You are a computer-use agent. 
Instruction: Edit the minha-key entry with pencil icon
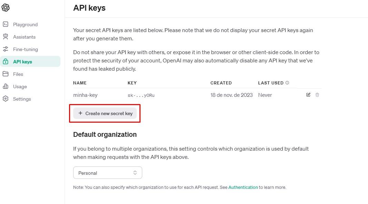point(308,95)
